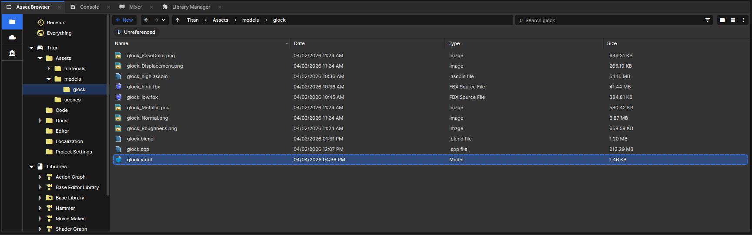The width and height of the screenshot is (752, 235).
Task: Select the Editor folder in tree
Action: click(x=62, y=131)
